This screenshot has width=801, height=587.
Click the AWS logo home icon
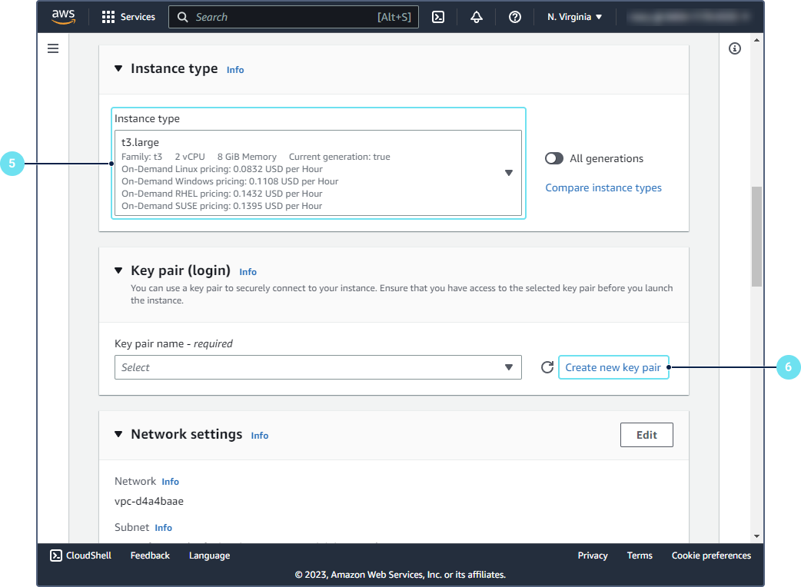pyautogui.click(x=63, y=17)
